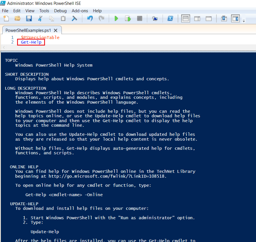This screenshot has width=256, height=242.
Task: Clear the console pane icon
Action: (74, 19)
